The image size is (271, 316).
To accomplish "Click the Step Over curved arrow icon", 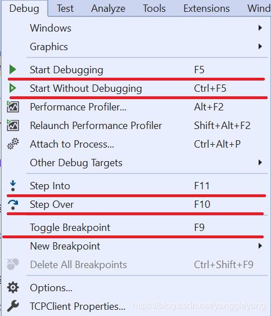I will pyautogui.click(x=13, y=204).
